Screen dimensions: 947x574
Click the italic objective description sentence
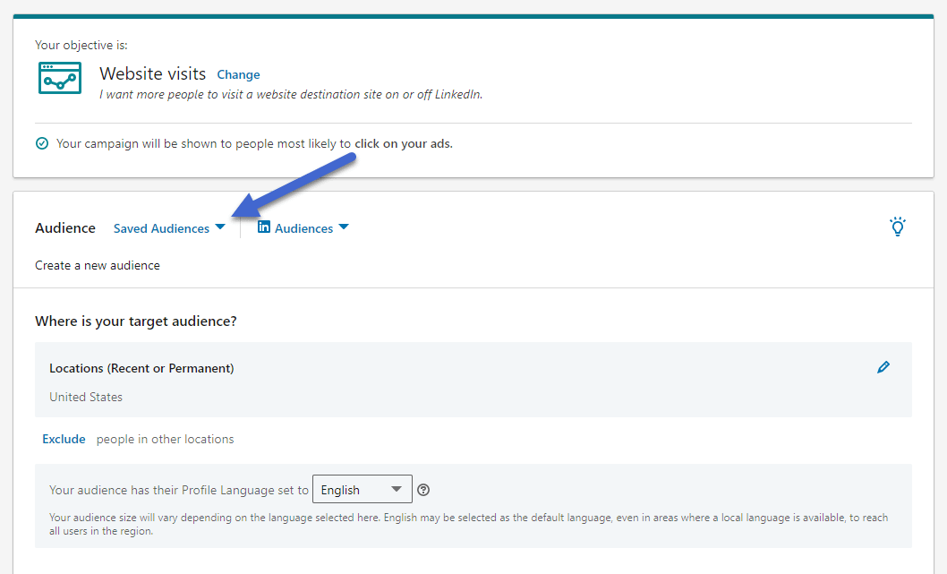point(291,95)
